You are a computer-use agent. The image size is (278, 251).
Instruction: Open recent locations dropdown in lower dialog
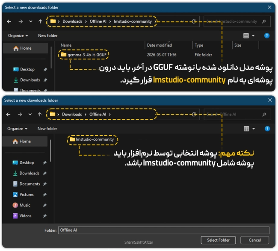30,114
